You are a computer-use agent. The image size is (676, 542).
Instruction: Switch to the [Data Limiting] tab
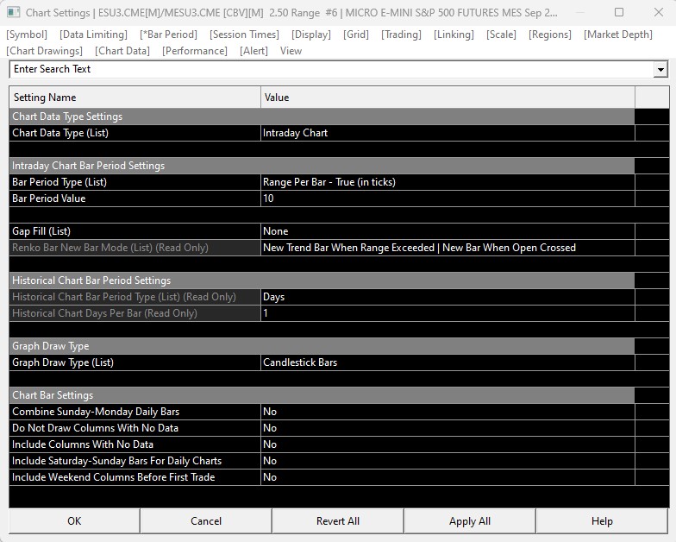click(93, 35)
